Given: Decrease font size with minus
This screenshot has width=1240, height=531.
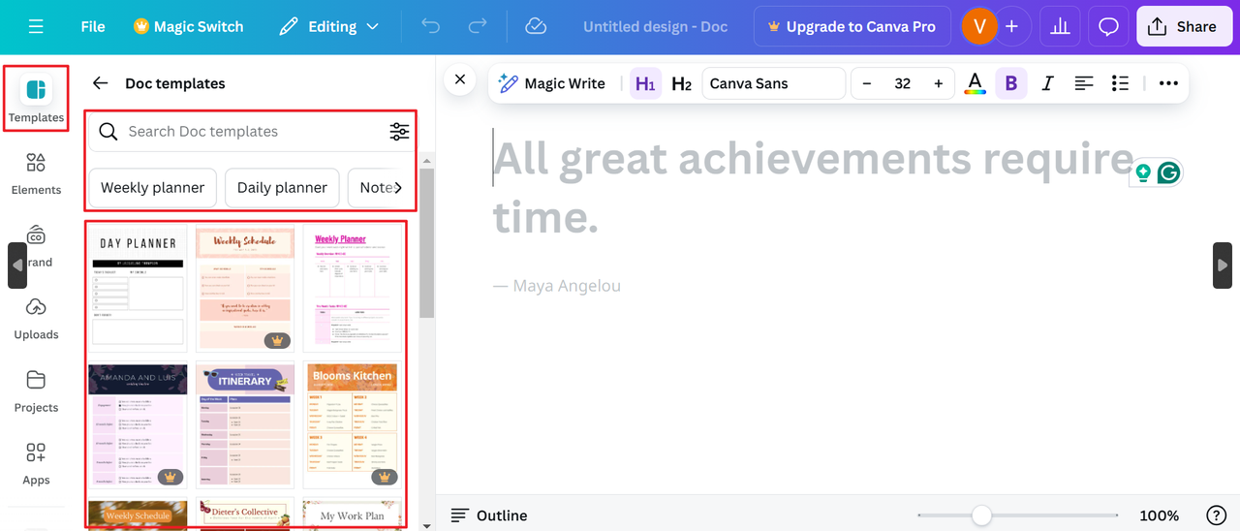Looking at the screenshot, I should pos(867,83).
